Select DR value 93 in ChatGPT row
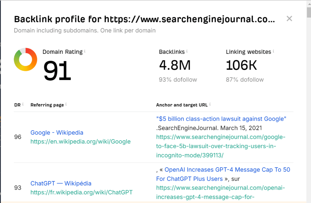Viewport: 311px width, 203px height. 18,188
